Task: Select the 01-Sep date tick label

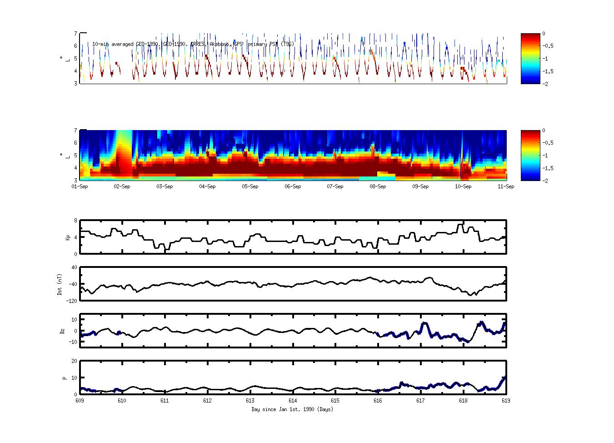Action: (80, 186)
